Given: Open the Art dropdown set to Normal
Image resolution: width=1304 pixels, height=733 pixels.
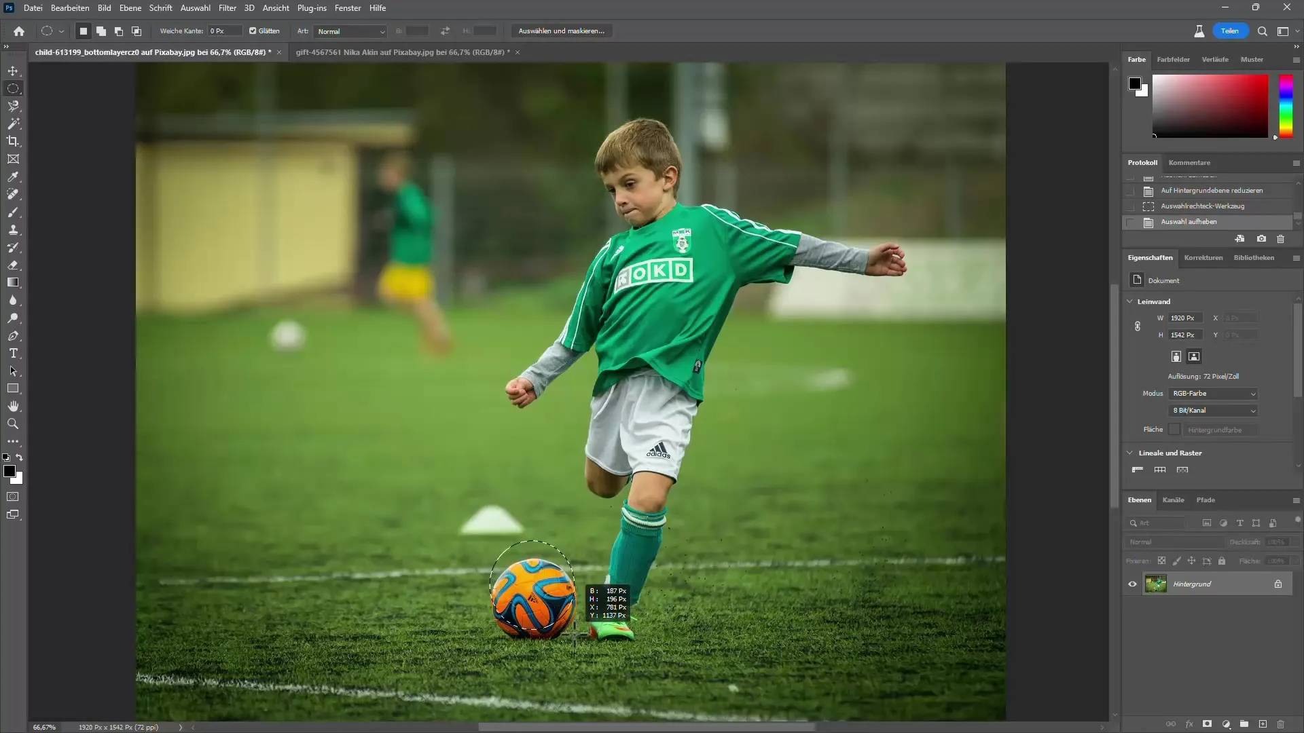Looking at the screenshot, I should [x=350, y=31].
